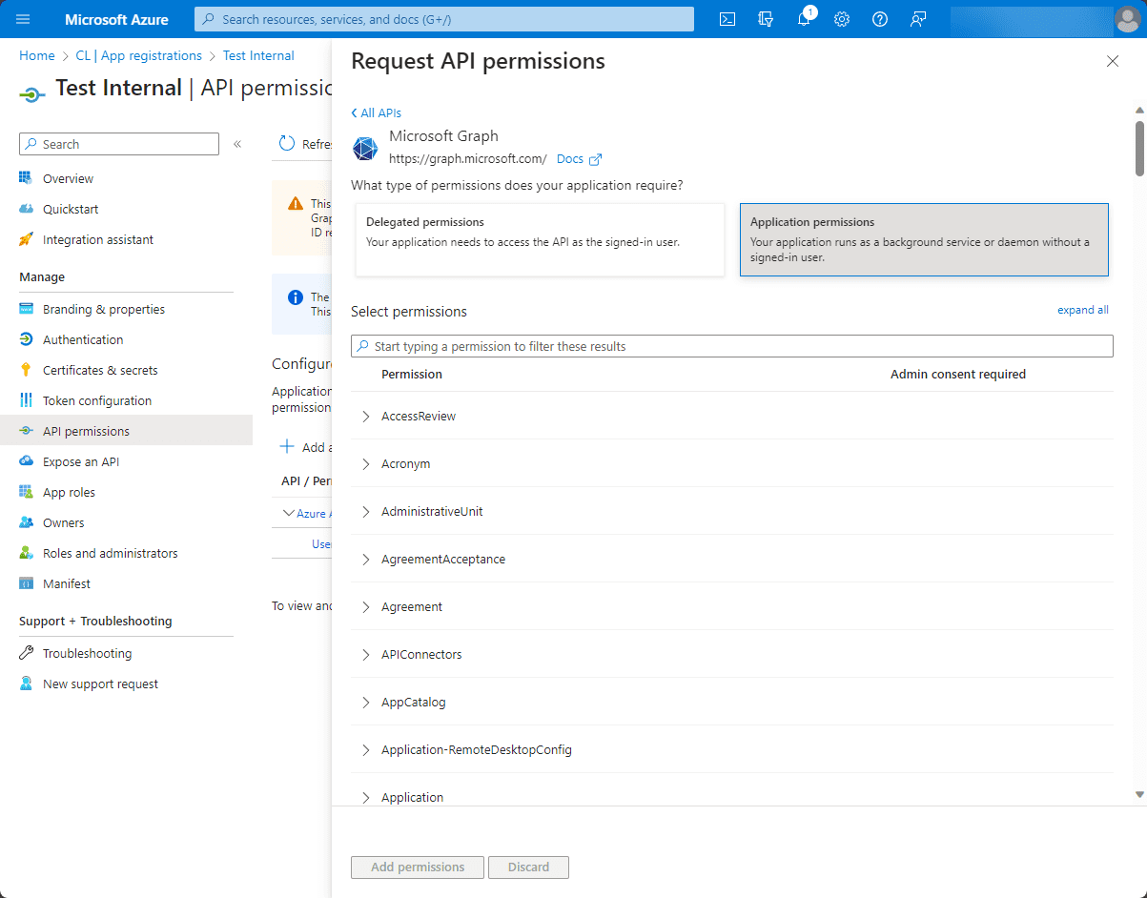Viewport: 1147px width, 898px height.
Task: Click the New support request icon
Action: 26,684
